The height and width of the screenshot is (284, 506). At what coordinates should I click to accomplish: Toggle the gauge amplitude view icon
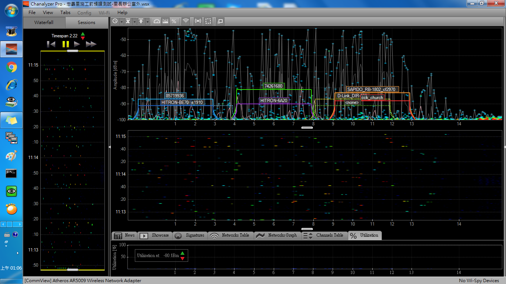pyautogui.click(x=157, y=21)
